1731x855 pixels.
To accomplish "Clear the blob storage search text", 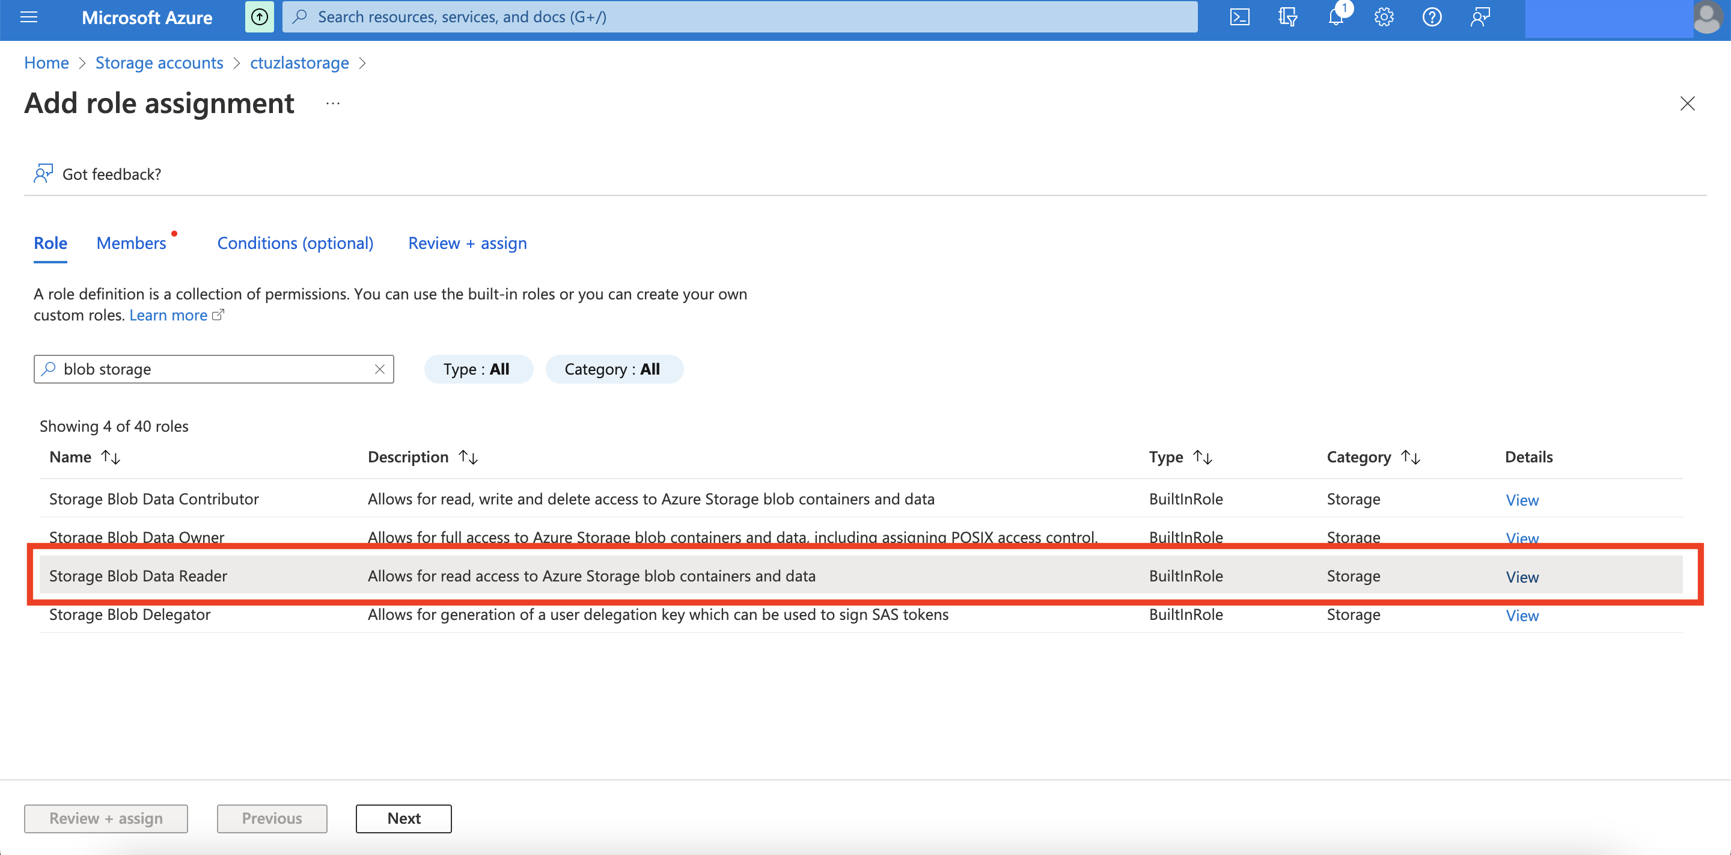I will [x=380, y=369].
